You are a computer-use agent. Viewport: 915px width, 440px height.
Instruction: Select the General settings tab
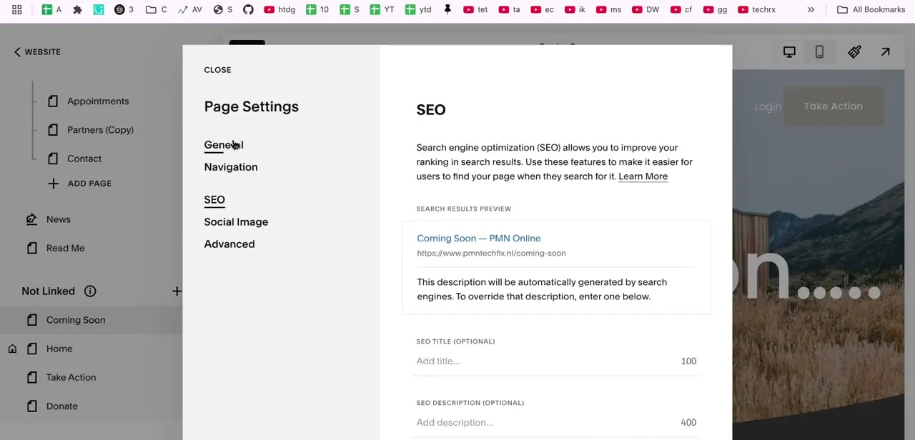(224, 144)
